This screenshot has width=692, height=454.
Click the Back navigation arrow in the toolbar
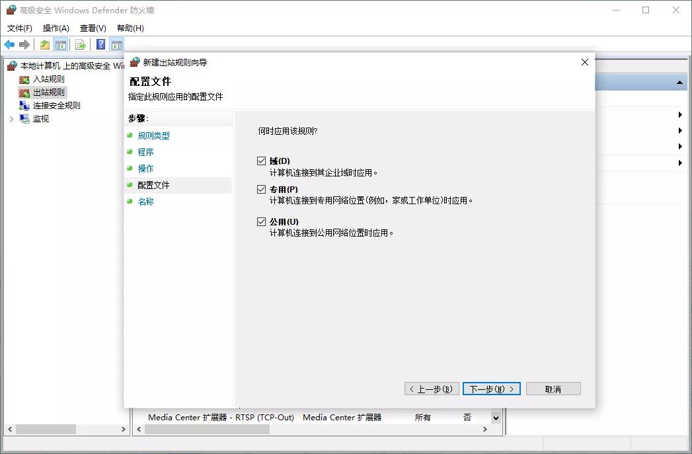[x=9, y=44]
